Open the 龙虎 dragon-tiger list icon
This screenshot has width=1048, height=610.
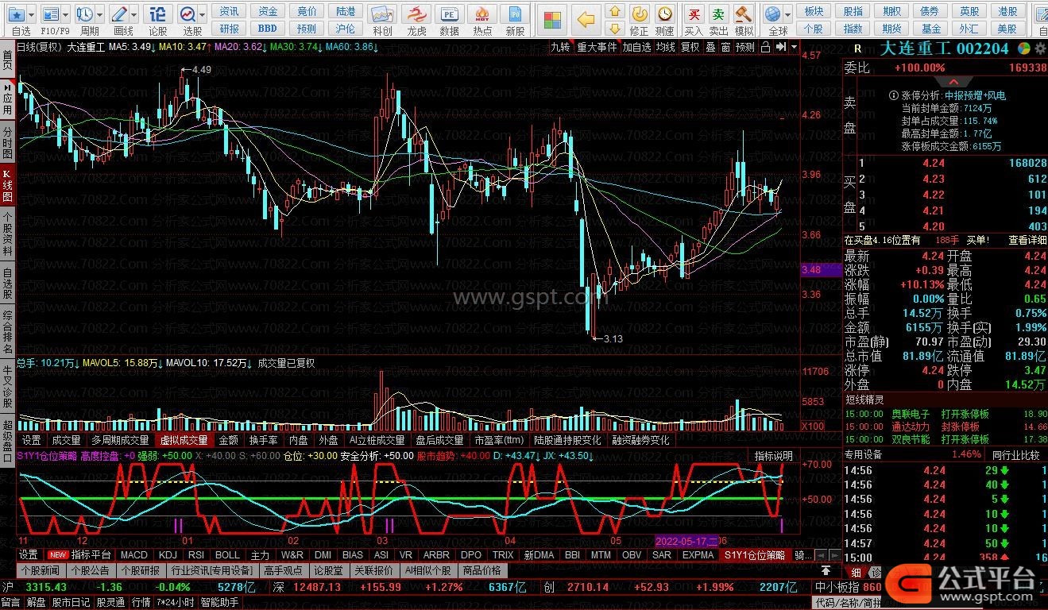point(416,14)
